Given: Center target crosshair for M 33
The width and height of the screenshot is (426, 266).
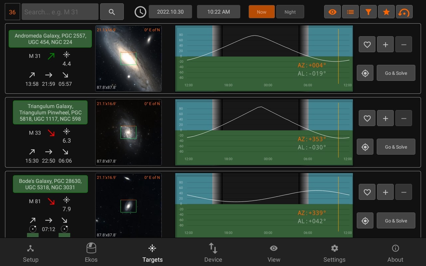Looking at the screenshot, I should (x=365, y=147).
